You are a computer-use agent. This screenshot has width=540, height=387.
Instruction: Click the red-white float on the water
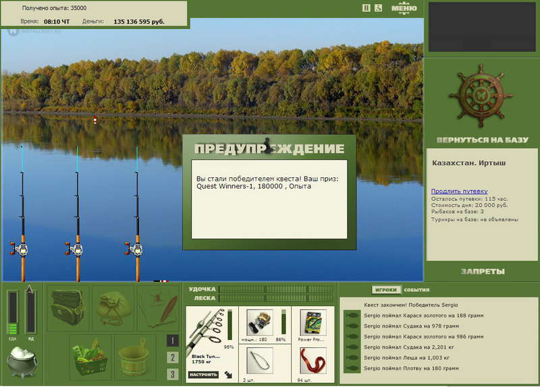pyautogui.click(x=94, y=119)
